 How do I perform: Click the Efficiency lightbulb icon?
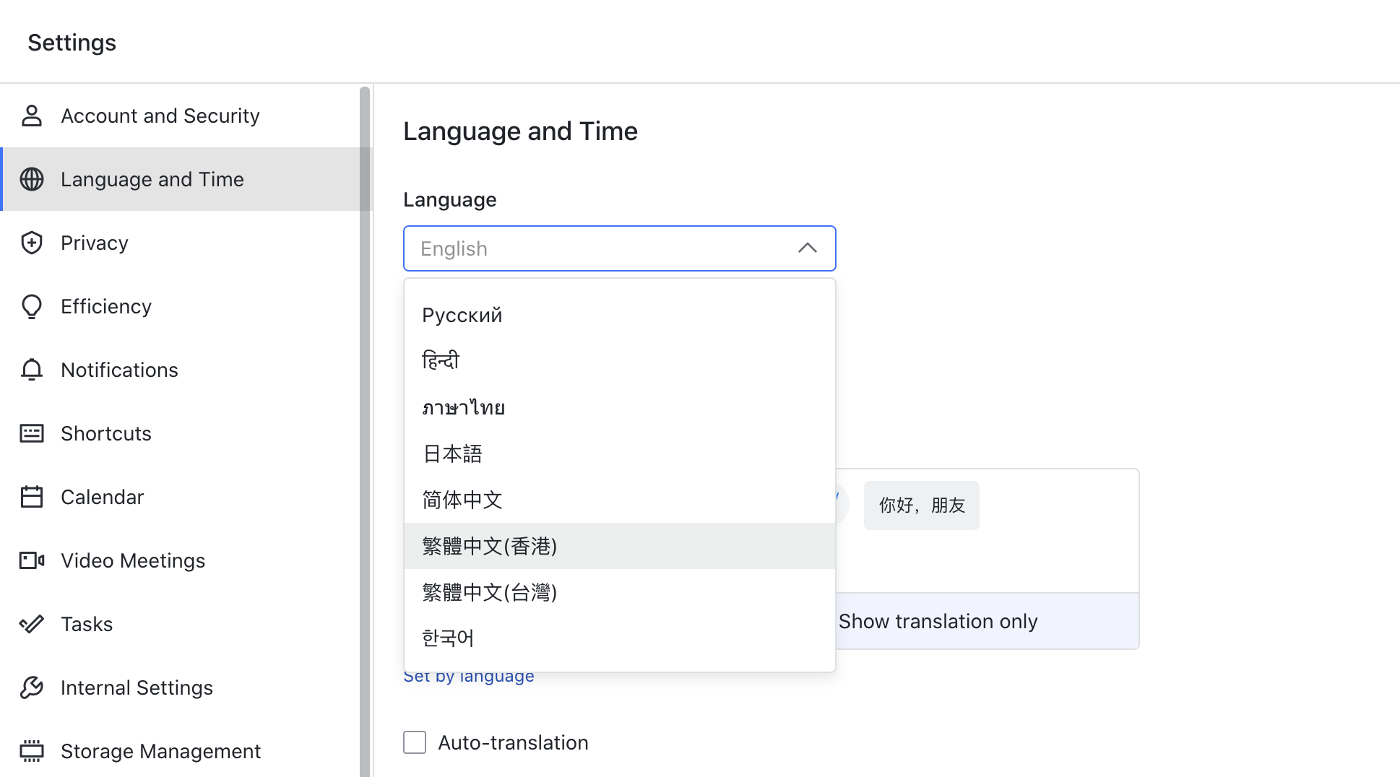pyautogui.click(x=32, y=306)
